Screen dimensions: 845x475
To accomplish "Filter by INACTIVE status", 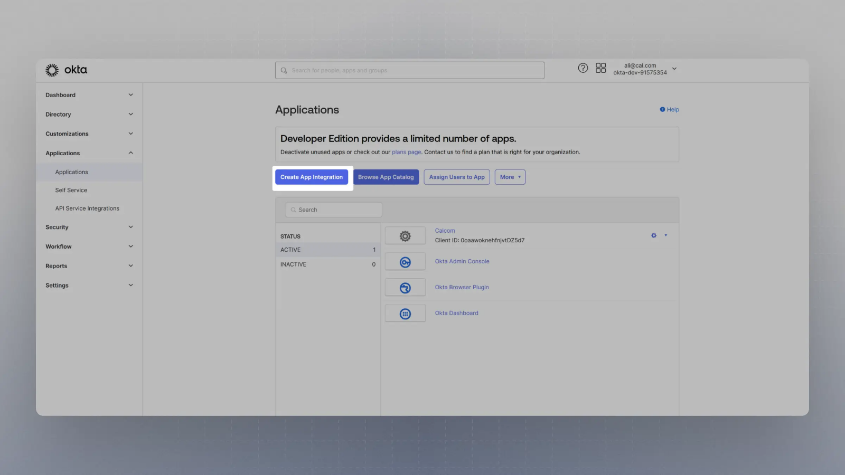I will 328,264.
